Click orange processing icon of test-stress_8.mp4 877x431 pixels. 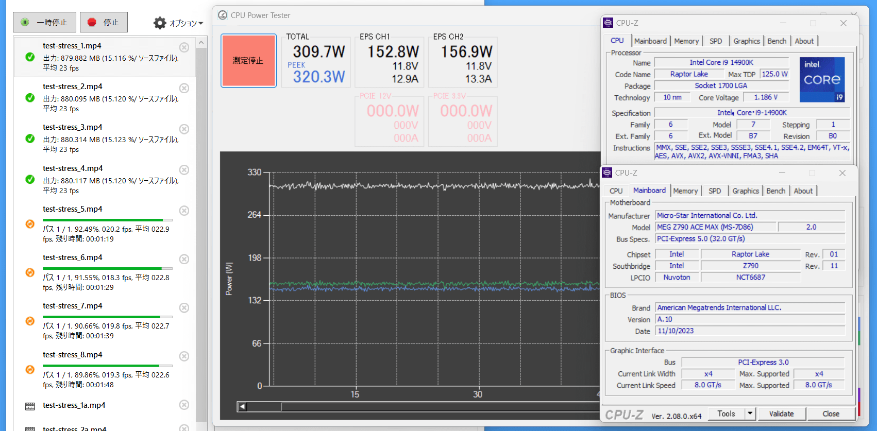(x=30, y=369)
